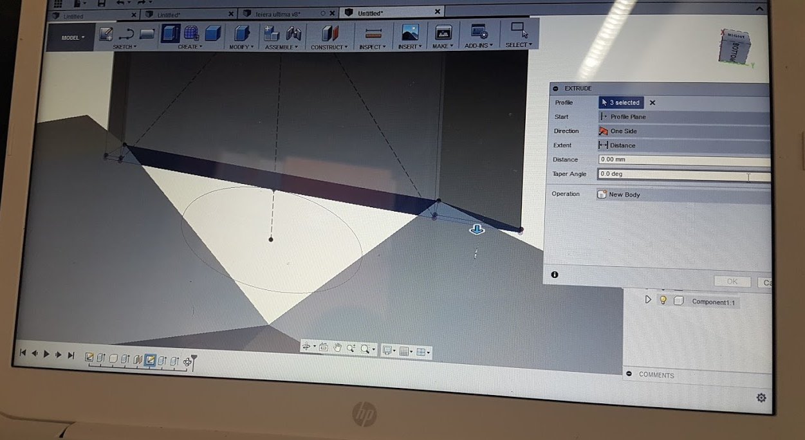Screen dimensions: 805x440
Task: Expand the Component1:1 tree node
Action: click(648, 299)
